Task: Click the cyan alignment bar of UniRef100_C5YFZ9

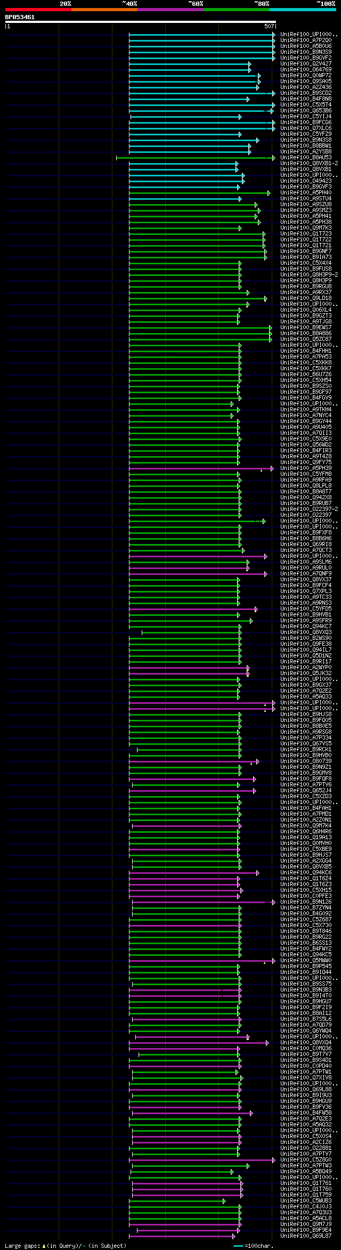Action: (x=185, y=134)
